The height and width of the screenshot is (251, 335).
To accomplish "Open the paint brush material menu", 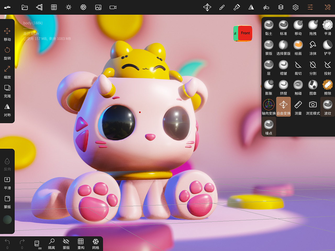I will [x=237, y=7].
